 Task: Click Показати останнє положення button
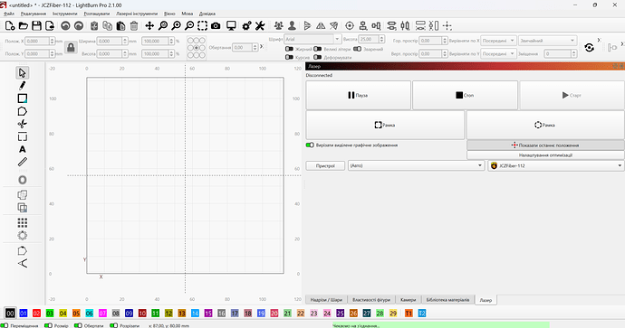[x=545, y=145]
